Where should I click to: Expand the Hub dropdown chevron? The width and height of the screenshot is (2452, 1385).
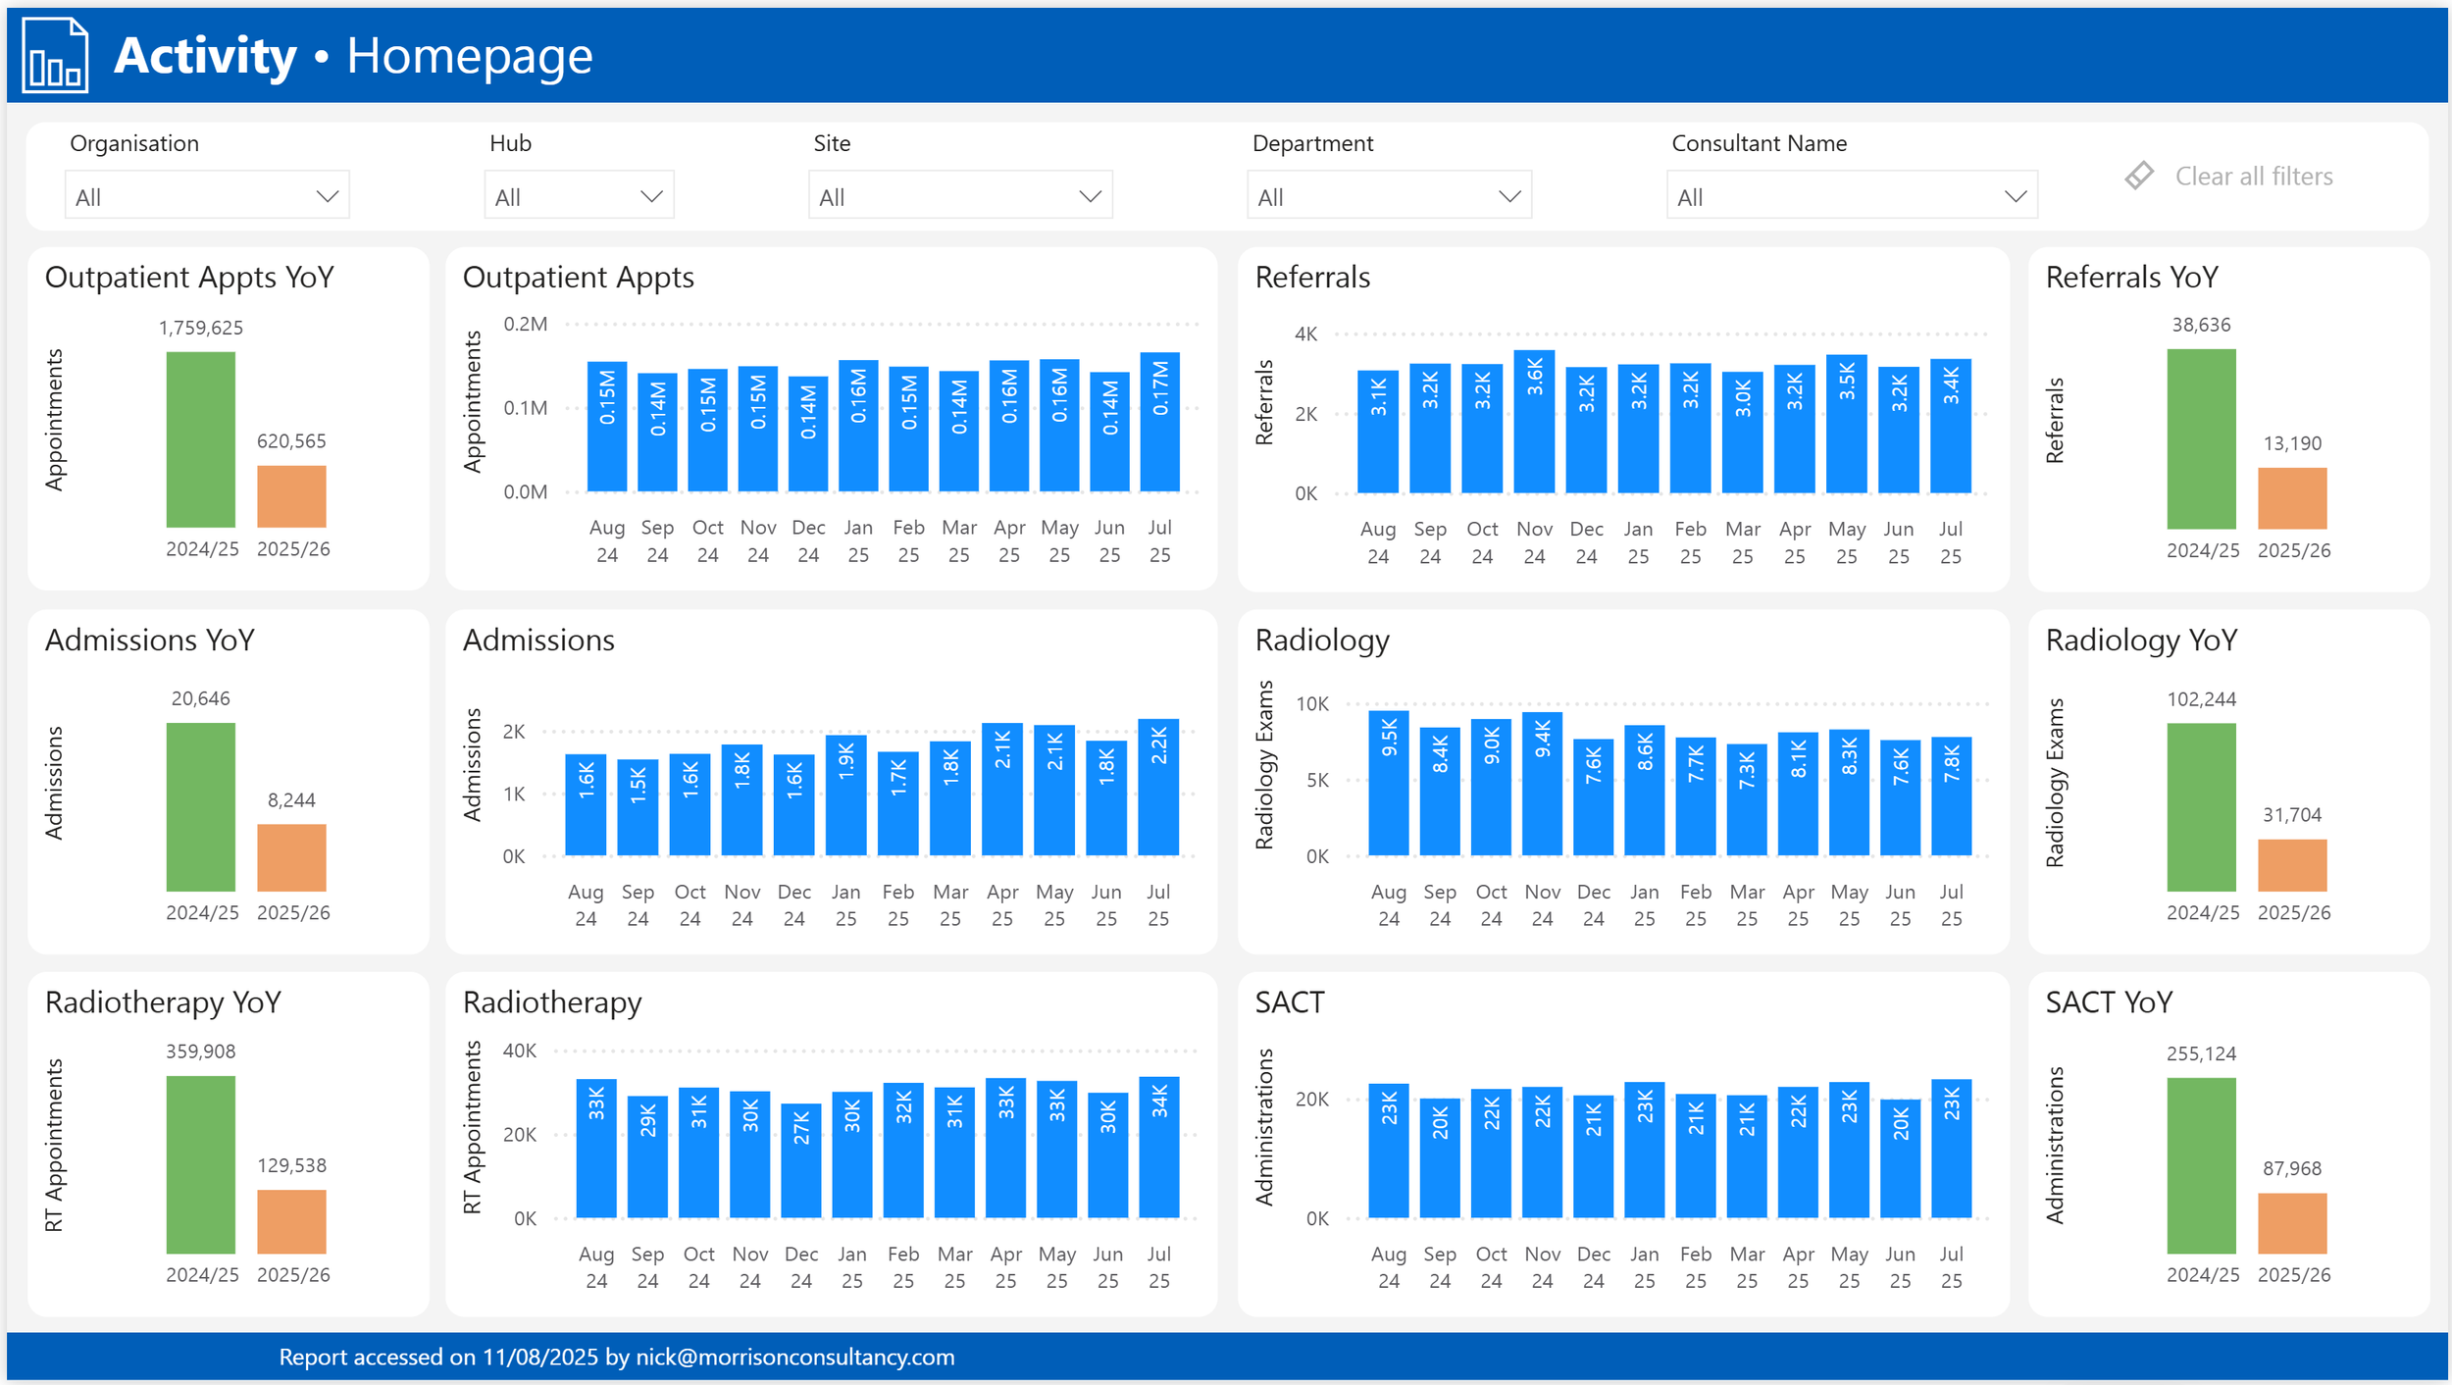pyautogui.click(x=651, y=196)
